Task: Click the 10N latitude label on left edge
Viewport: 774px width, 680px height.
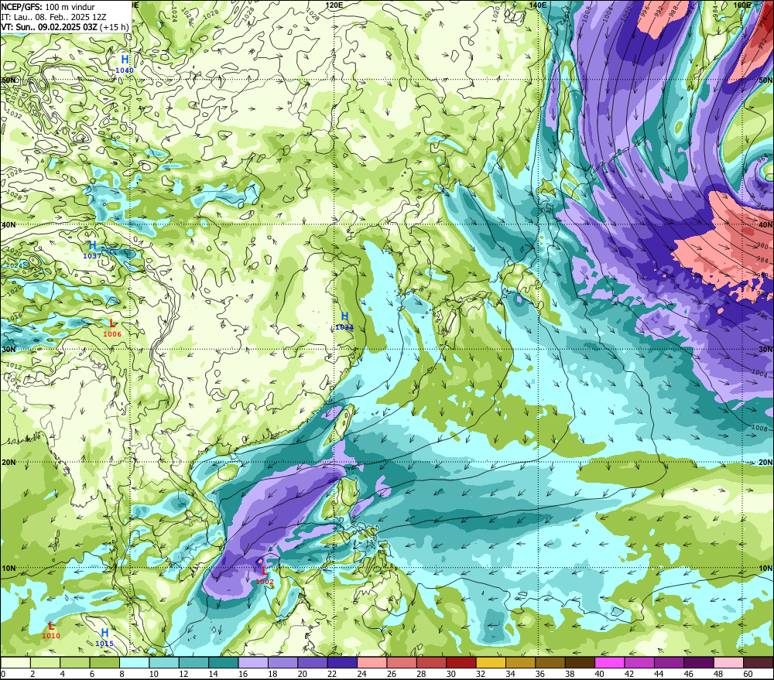Action: 9,569
